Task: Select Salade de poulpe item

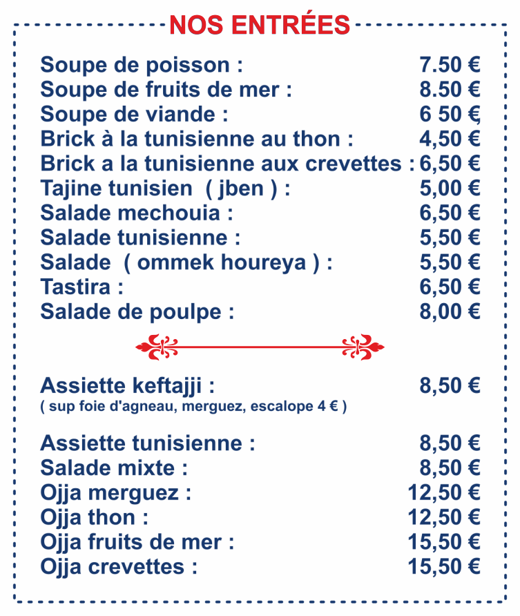Action: pos(260,312)
